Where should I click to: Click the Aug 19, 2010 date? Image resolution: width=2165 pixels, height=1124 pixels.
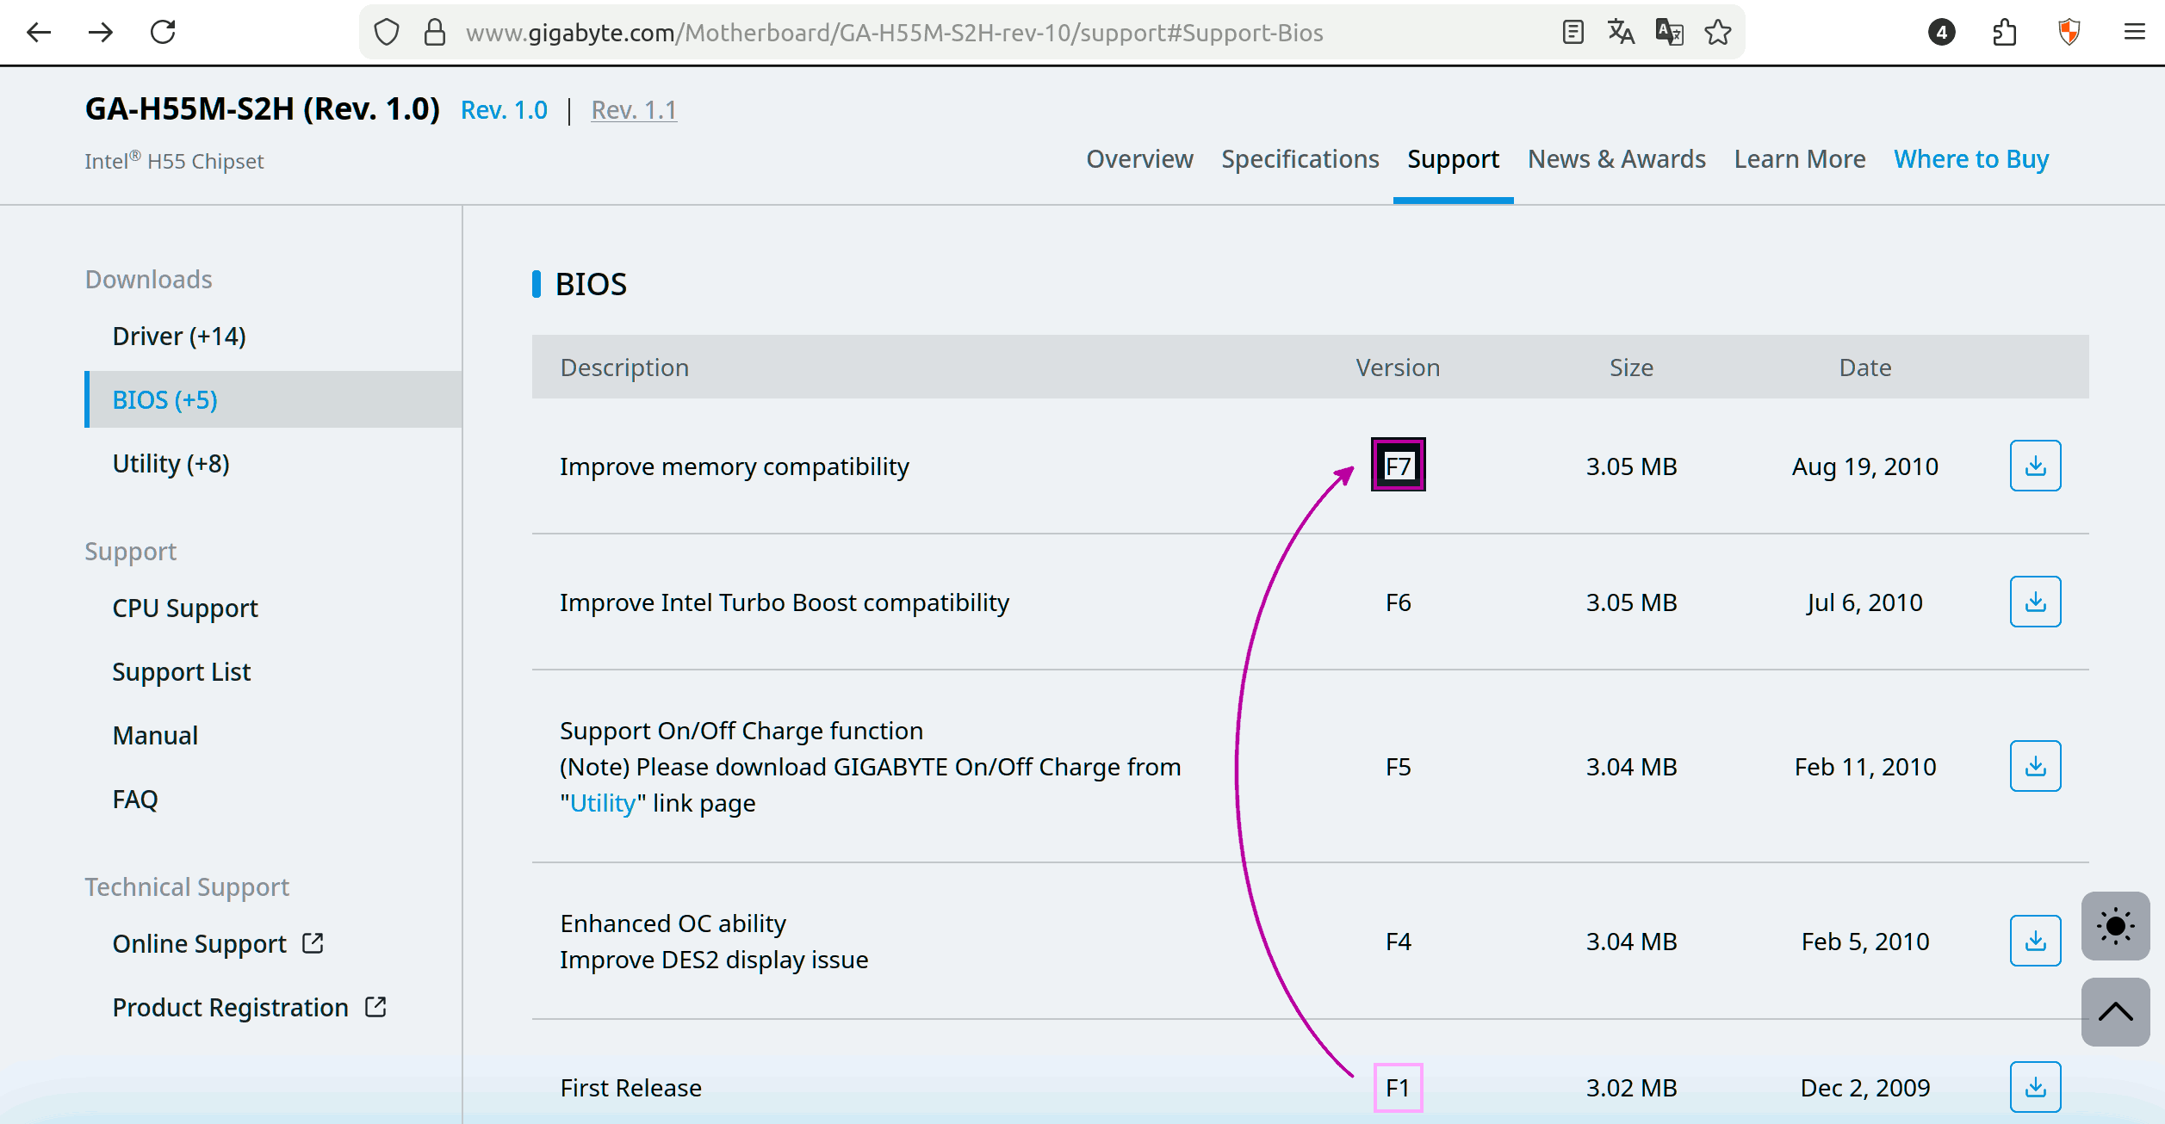1864,466
